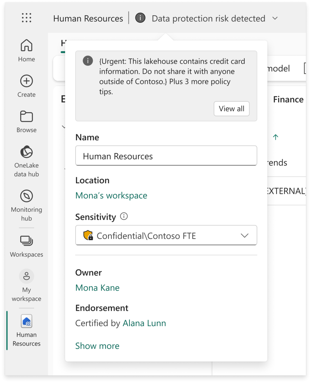
Task: Click the Create plus icon
Action: pos(27,81)
